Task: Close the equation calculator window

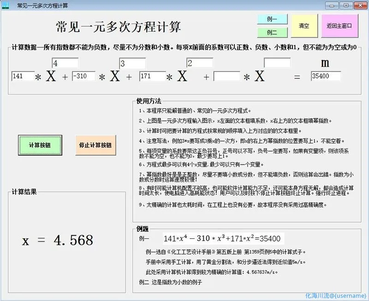Action: (x=360, y=6)
